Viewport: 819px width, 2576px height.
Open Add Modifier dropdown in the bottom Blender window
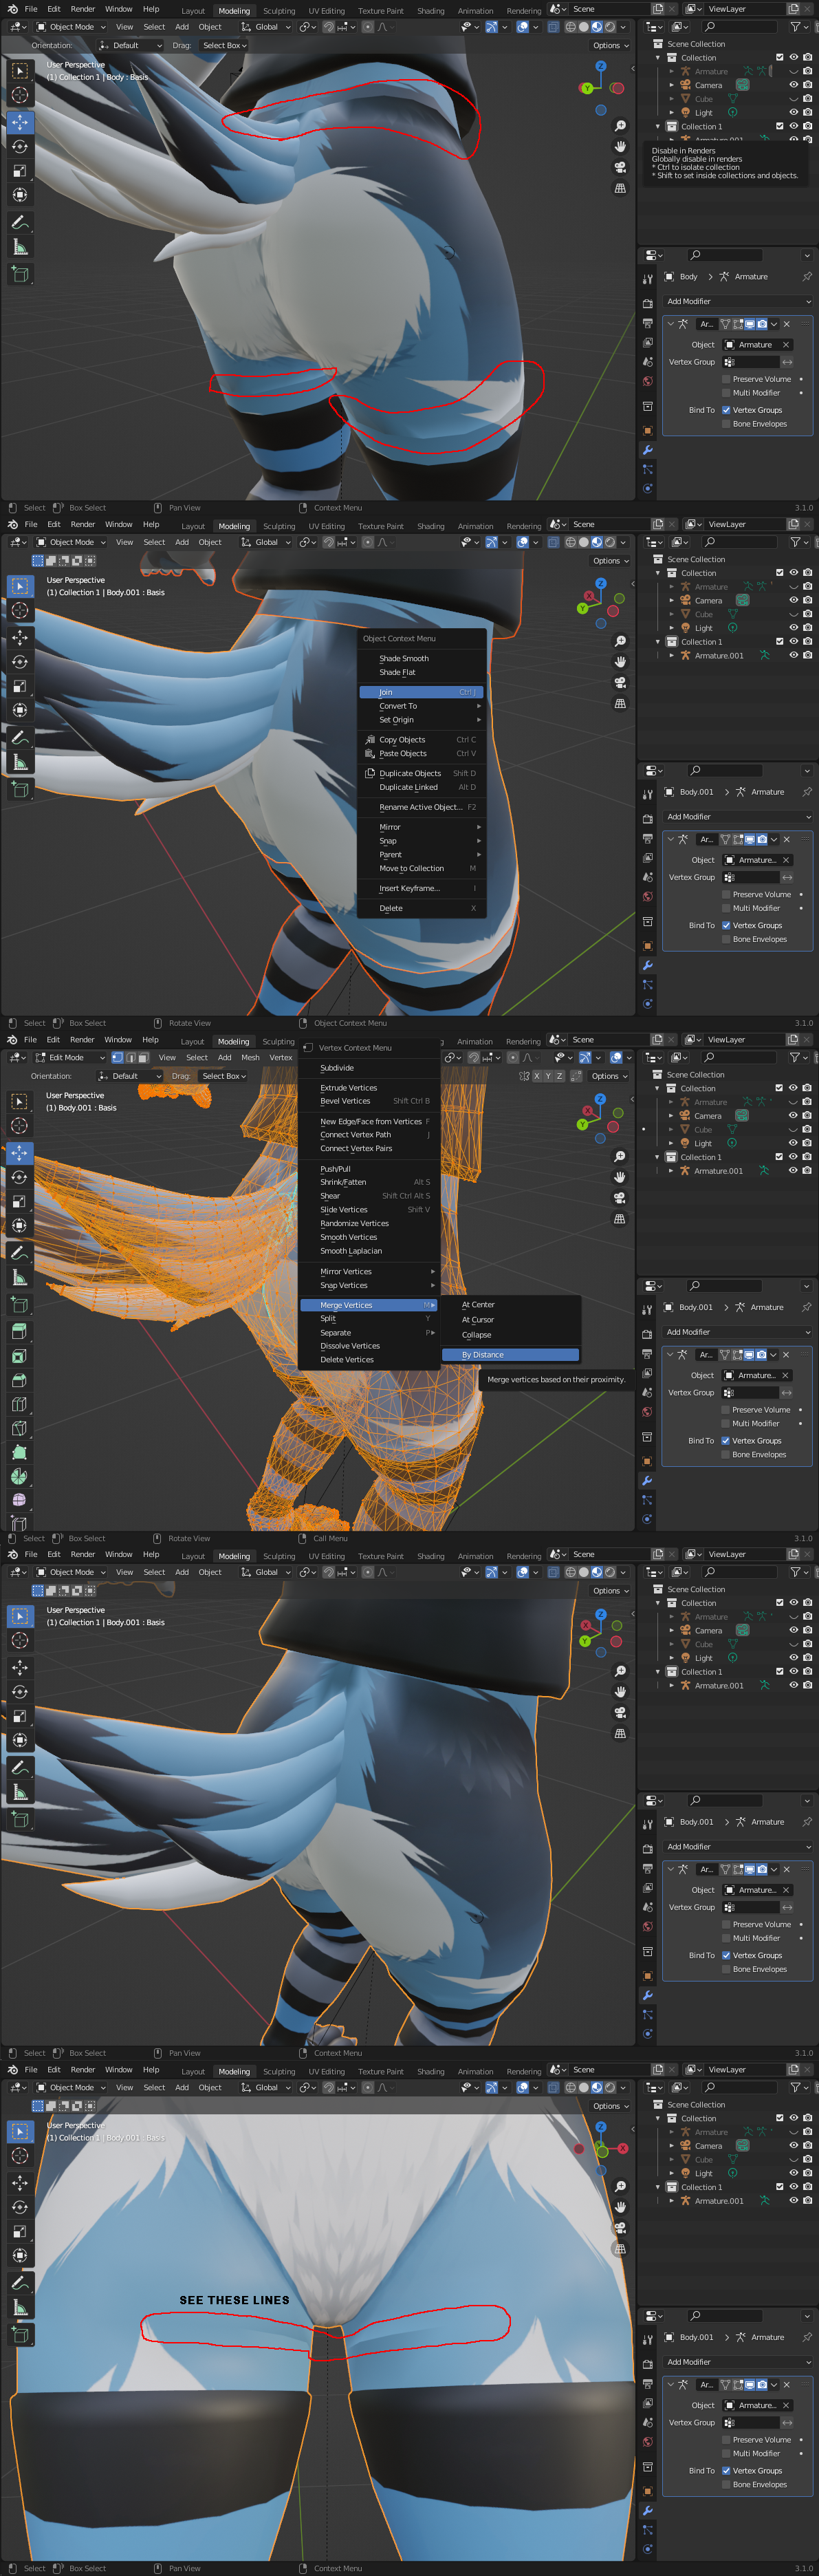(738, 2362)
